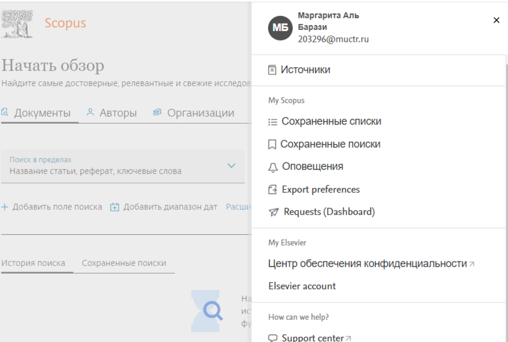The width and height of the screenshot is (508, 342).
Task: Click the person icon beside Авторы
Action: click(90, 112)
